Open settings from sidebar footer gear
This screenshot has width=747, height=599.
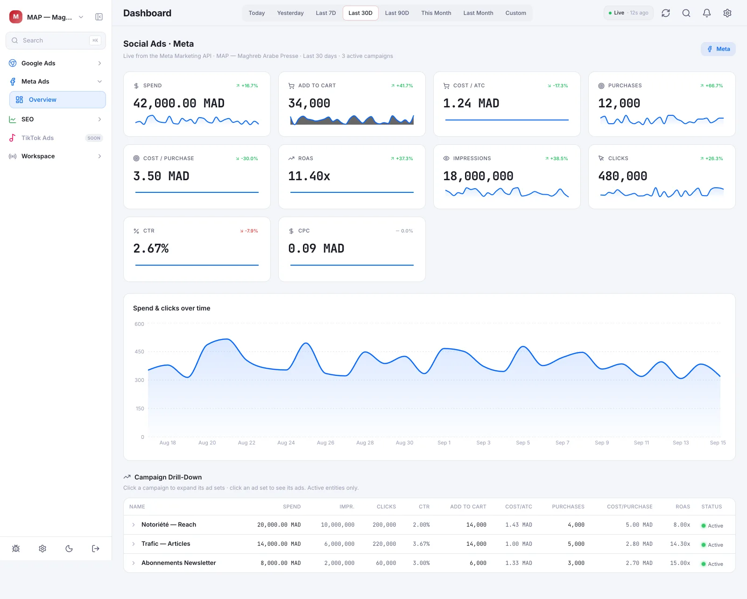coord(42,549)
